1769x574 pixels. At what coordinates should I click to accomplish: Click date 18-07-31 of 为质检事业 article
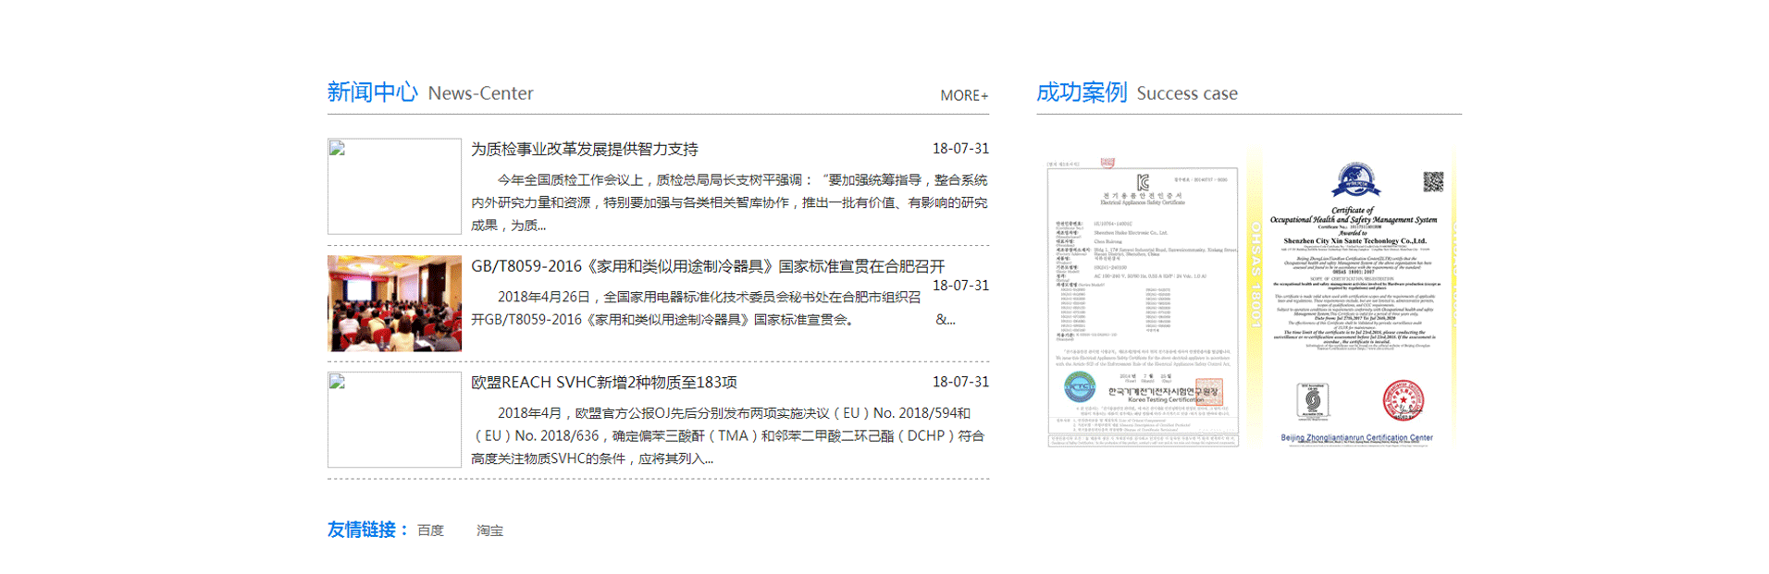click(960, 149)
